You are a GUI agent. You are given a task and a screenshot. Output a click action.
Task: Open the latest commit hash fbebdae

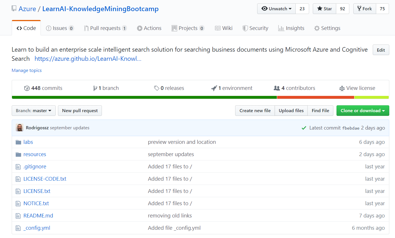click(x=351, y=128)
